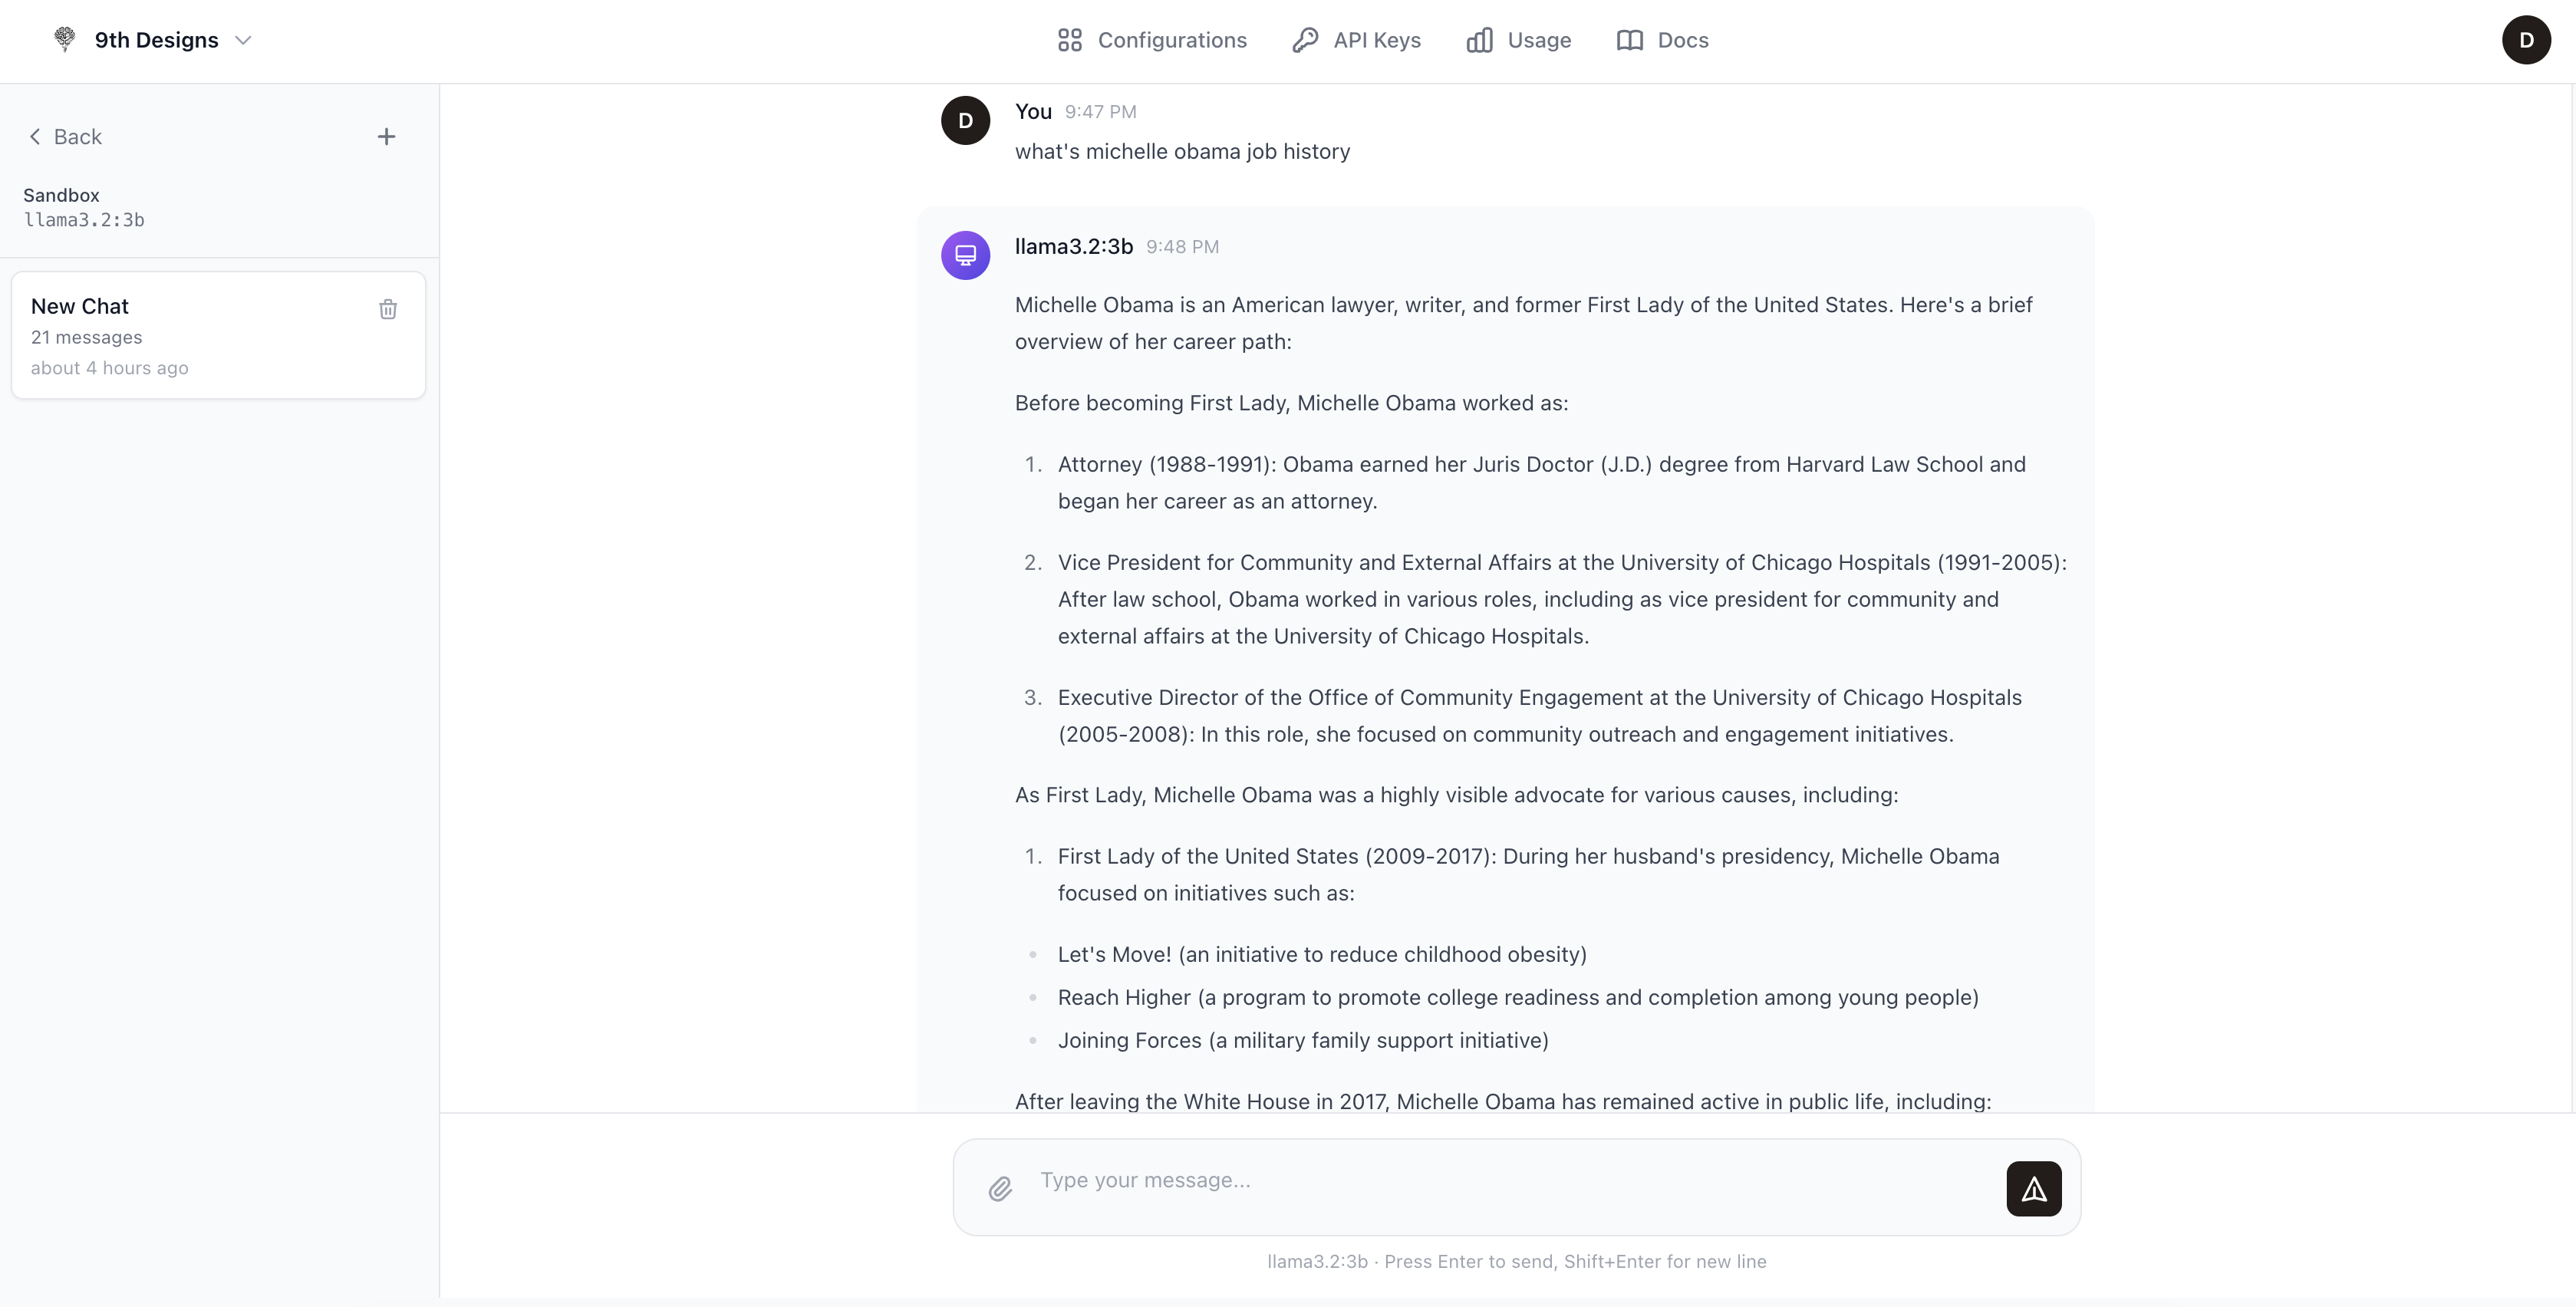Delete the New Chat conversation via trash icon
Image resolution: width=2576 pixels, height=1307 pixels.
tap(388, 309)
